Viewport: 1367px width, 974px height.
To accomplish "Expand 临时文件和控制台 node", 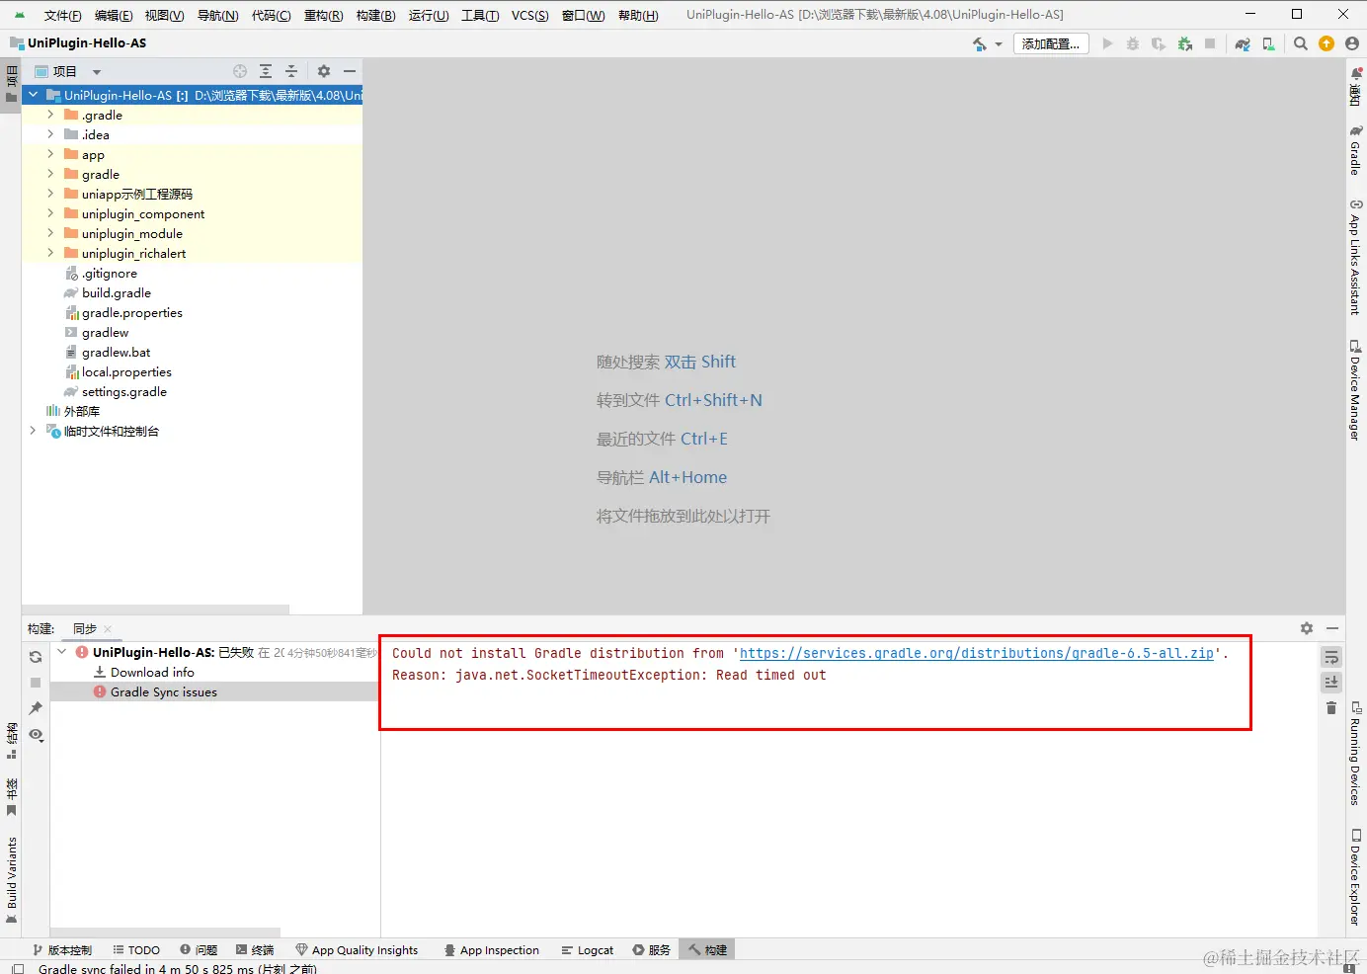I will pos(34,431).
